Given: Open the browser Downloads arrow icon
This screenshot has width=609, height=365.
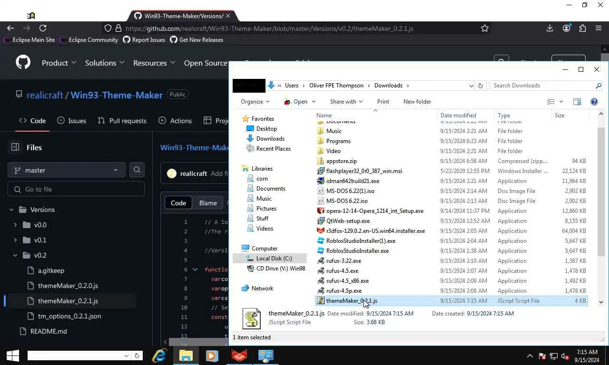Looking at the screenshot, I should pyautogui.click(x=550, y=29).
